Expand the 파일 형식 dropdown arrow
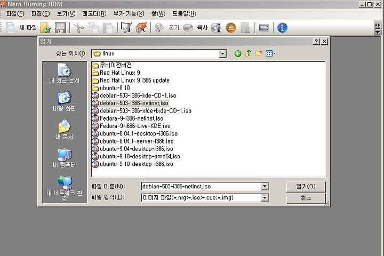The height and width of the screenshot is (256, 384). click(265, 198)
